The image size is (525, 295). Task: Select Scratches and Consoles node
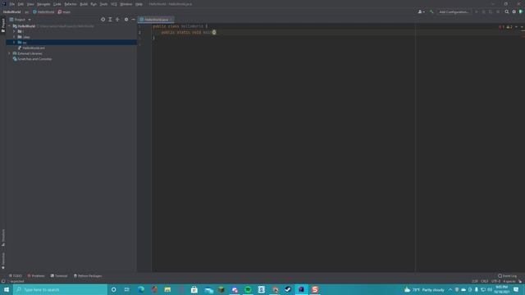32,59
